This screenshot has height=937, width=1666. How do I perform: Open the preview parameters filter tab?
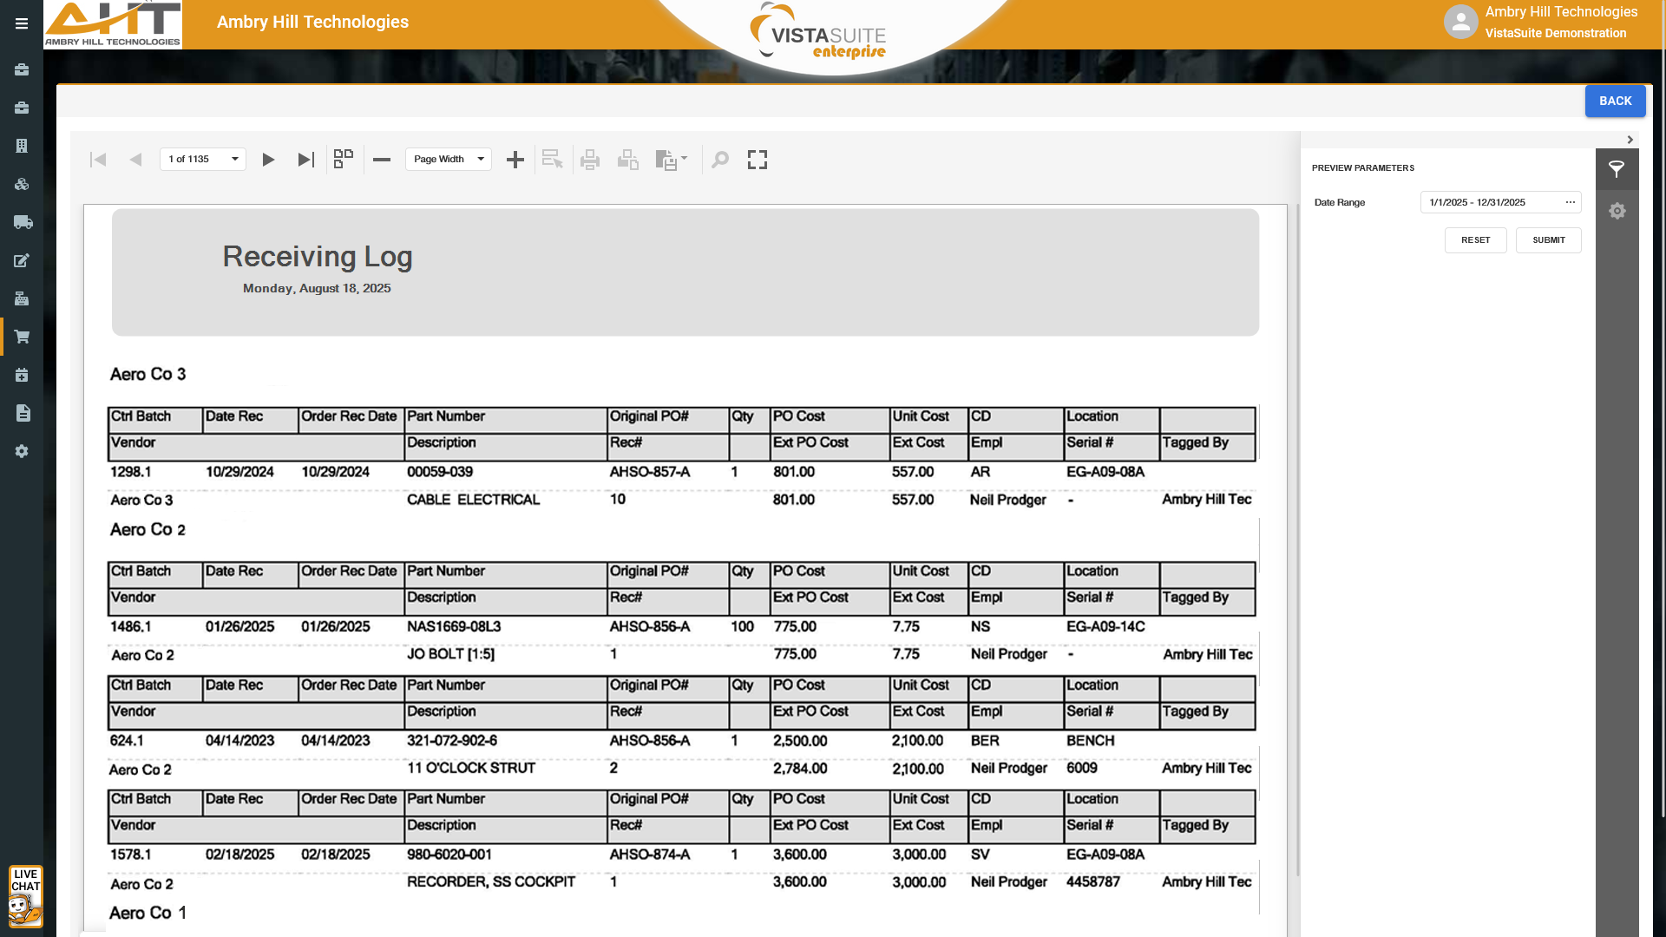[x=1617, y=170]
